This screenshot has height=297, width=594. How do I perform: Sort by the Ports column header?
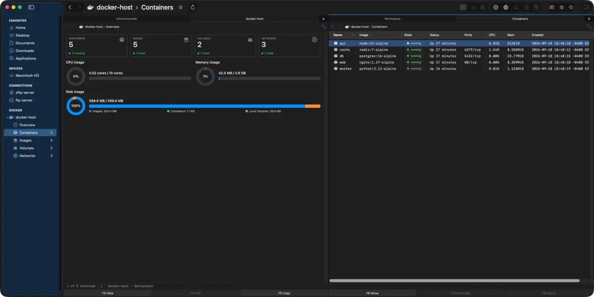(474, 35)
